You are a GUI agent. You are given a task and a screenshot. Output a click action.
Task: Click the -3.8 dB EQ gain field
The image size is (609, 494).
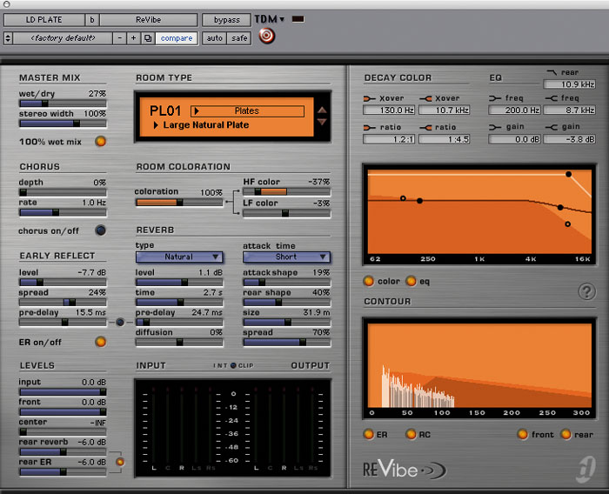[569, 139]
